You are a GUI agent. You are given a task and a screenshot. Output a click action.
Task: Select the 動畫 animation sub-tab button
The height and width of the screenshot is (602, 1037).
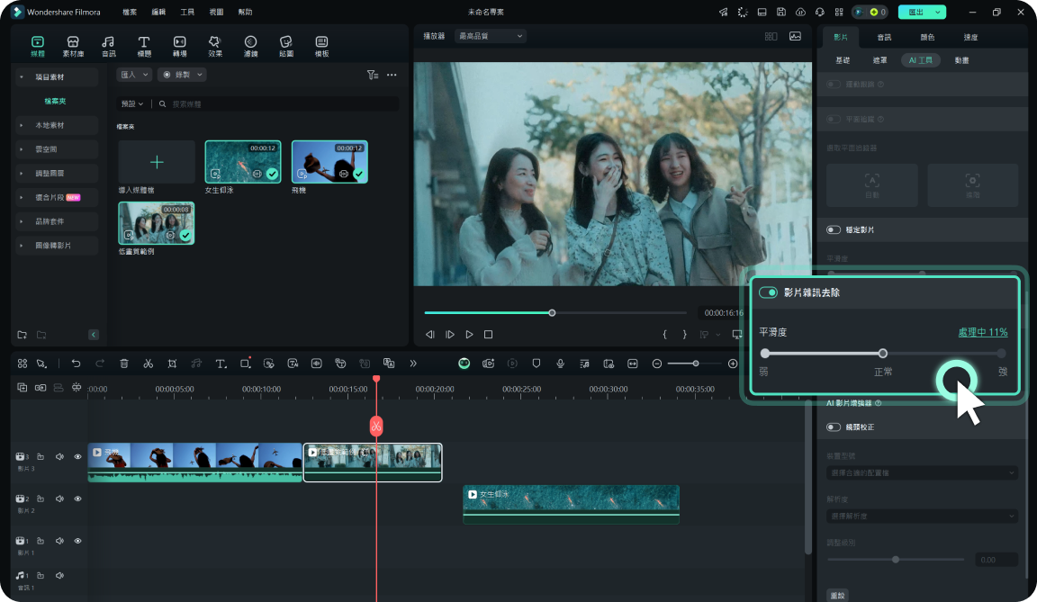961,60
